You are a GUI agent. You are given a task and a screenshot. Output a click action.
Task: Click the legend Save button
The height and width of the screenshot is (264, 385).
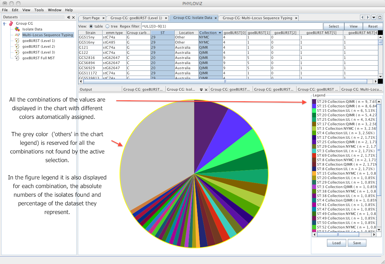[x=357, y=243]
